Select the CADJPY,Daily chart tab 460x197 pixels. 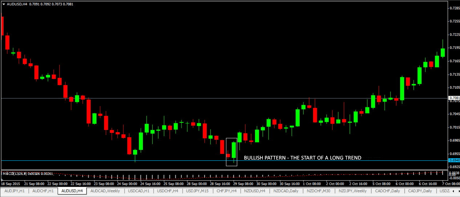(420, 191)
